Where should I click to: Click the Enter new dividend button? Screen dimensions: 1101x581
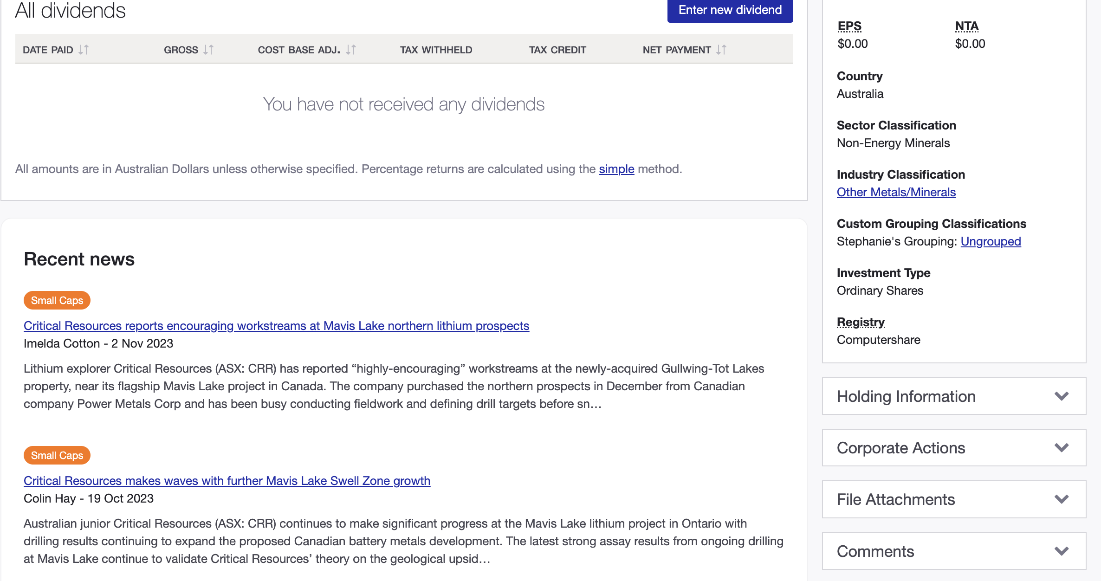tap(730, 10)
